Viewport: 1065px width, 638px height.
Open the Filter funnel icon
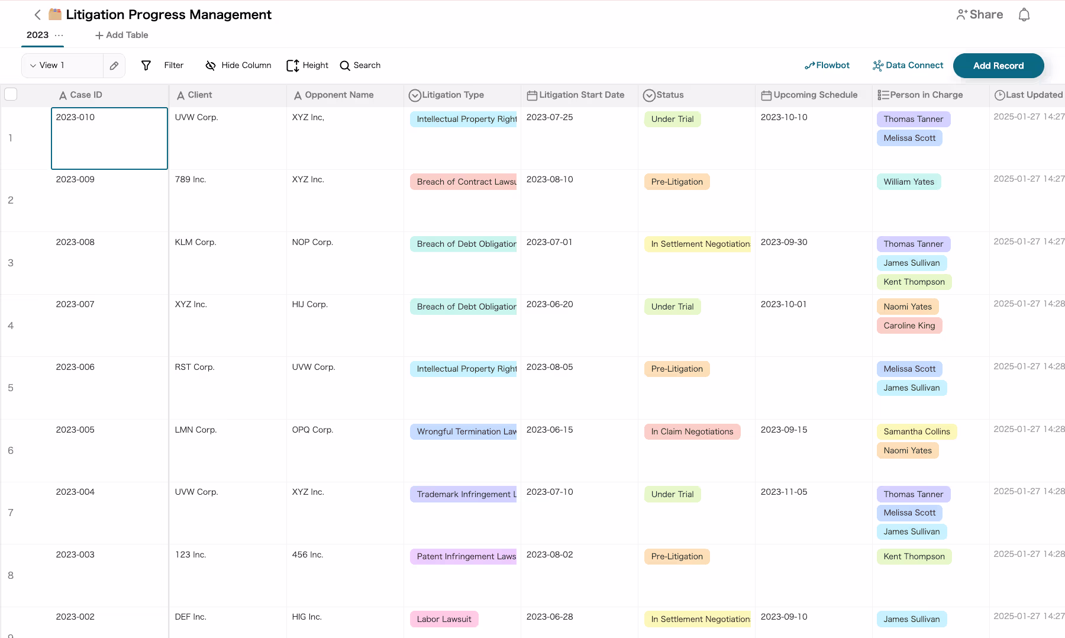146,66
